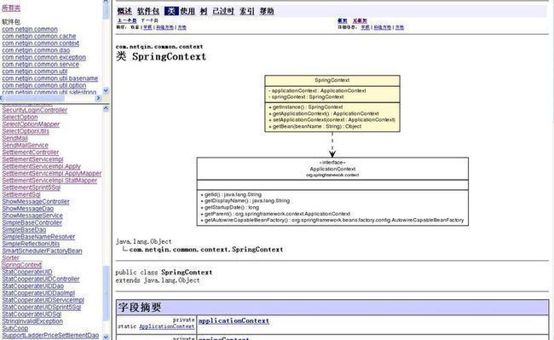The width and height of the screenshot is (554, 340).
Task: Click the class list vertical scrollbar thumb
Action: (x=106, y=293)
